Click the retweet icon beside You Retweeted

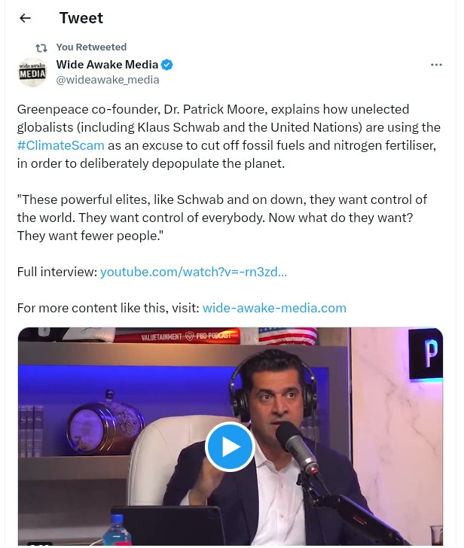tap(41, 47)
